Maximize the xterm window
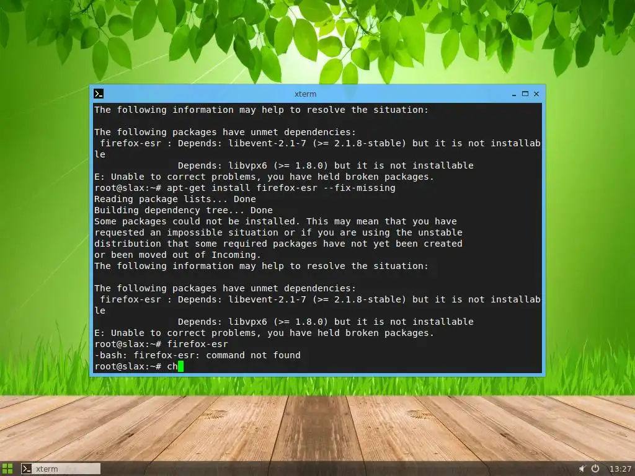635x476 pixels. point(525,94)
